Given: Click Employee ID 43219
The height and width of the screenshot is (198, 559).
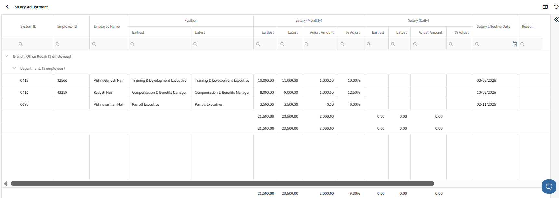Looking at the screenshot, I should pyautogui.click(x=62, y=92).
